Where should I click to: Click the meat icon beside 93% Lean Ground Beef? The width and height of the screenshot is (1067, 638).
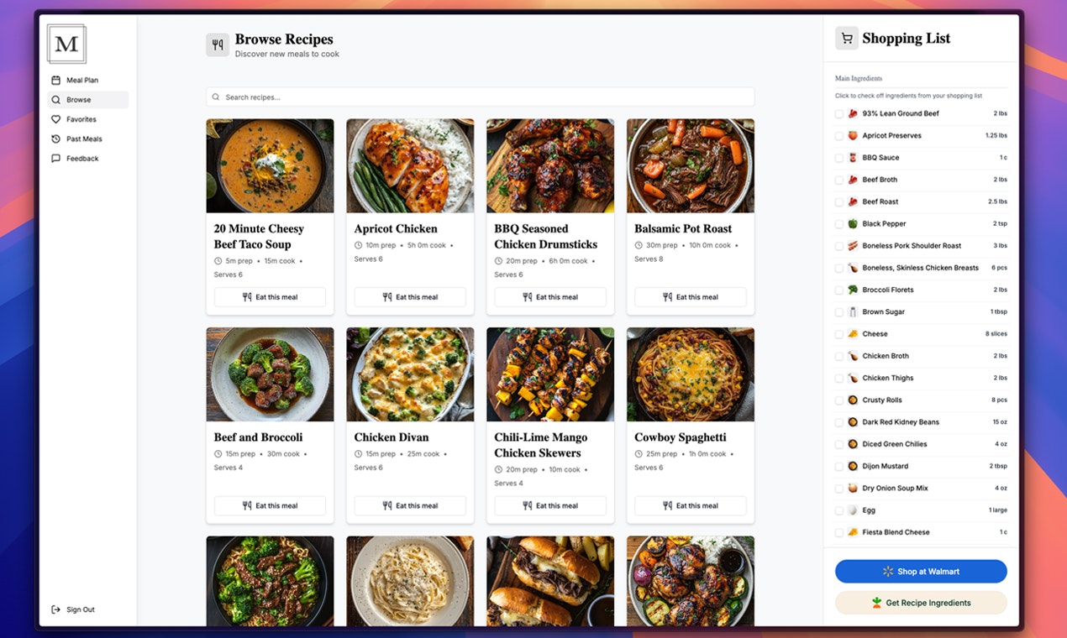pyautogui.click(x=853, y=113)
